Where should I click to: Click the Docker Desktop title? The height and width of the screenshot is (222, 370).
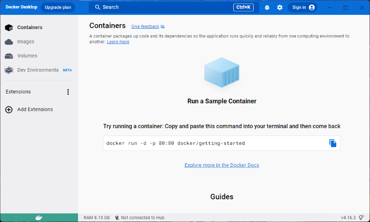click(x=21, y=7)
